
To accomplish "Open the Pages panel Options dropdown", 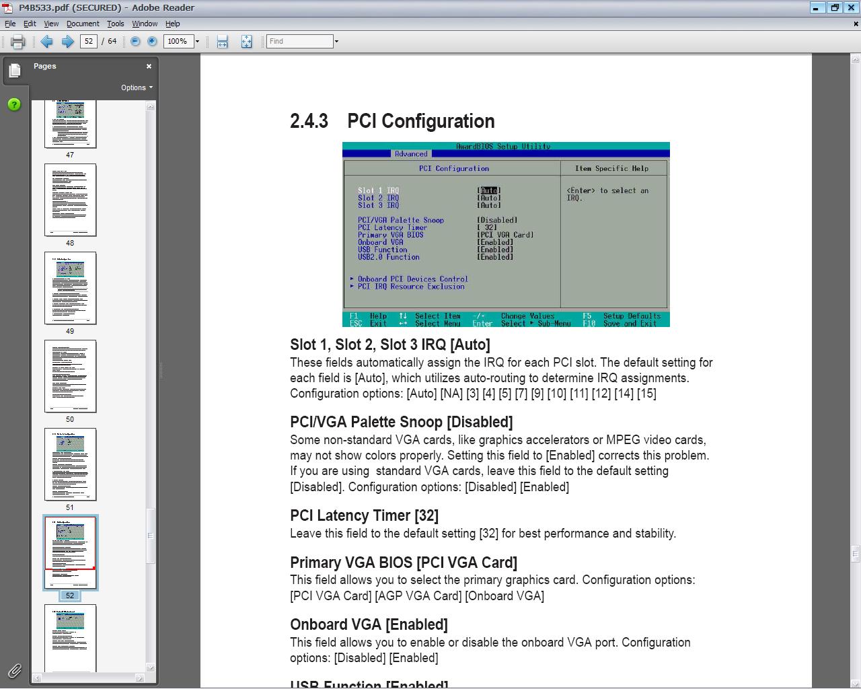I will coord(137,87).
